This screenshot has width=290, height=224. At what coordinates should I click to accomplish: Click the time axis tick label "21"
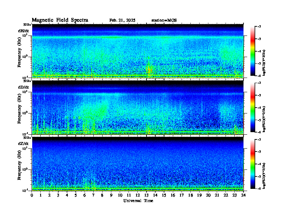(217, 195)
